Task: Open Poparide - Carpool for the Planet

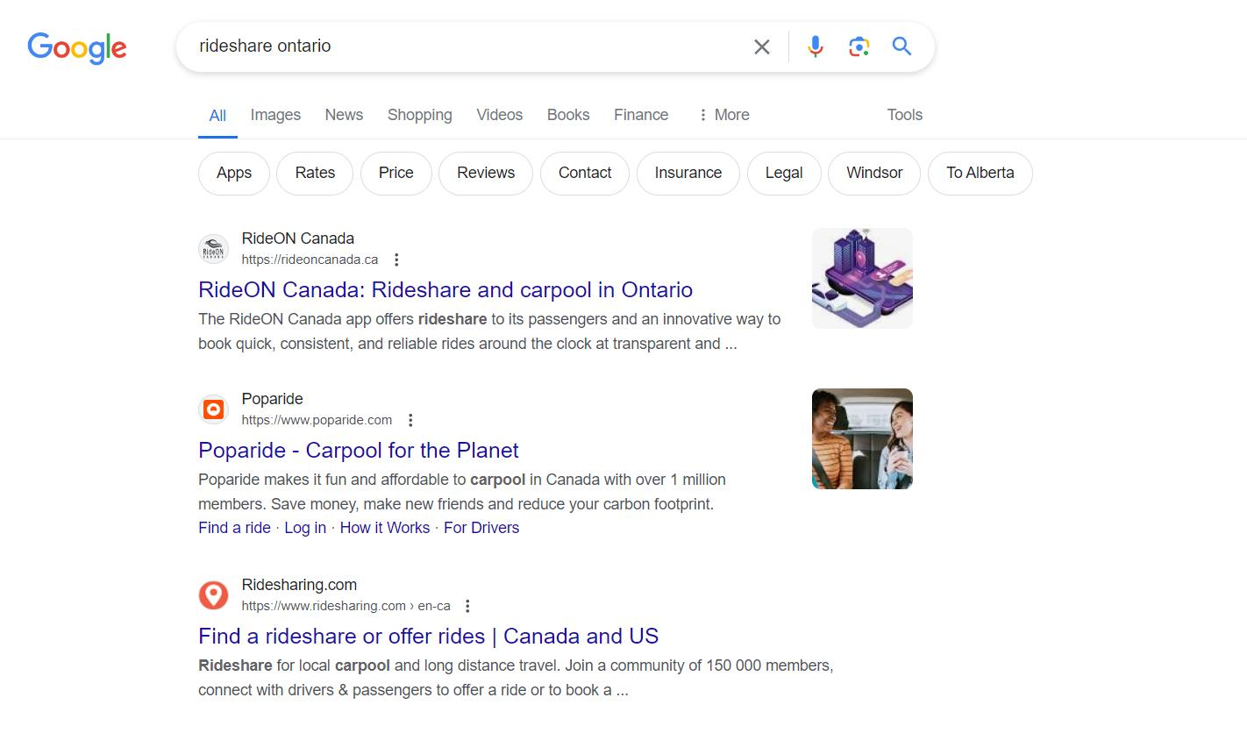Action: [359, 451]
